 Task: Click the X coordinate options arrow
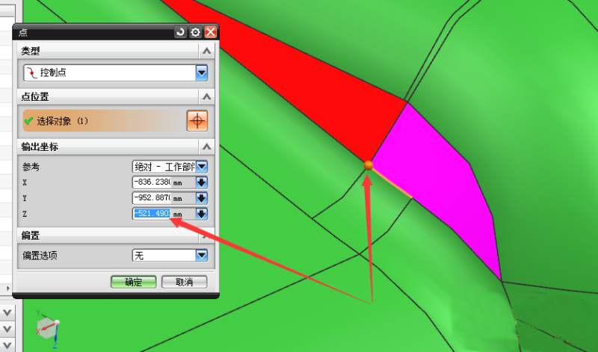click(201, 182)
